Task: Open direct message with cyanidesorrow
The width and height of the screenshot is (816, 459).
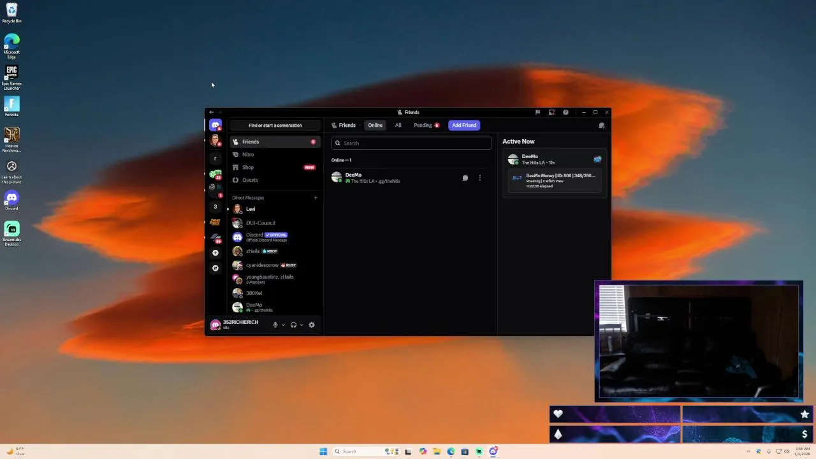Action: 275,265
